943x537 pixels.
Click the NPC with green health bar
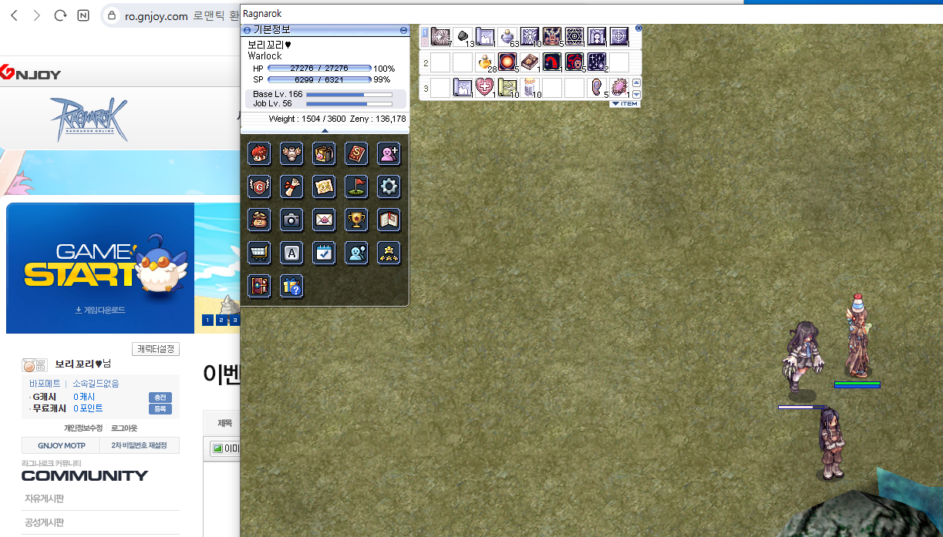857,337
